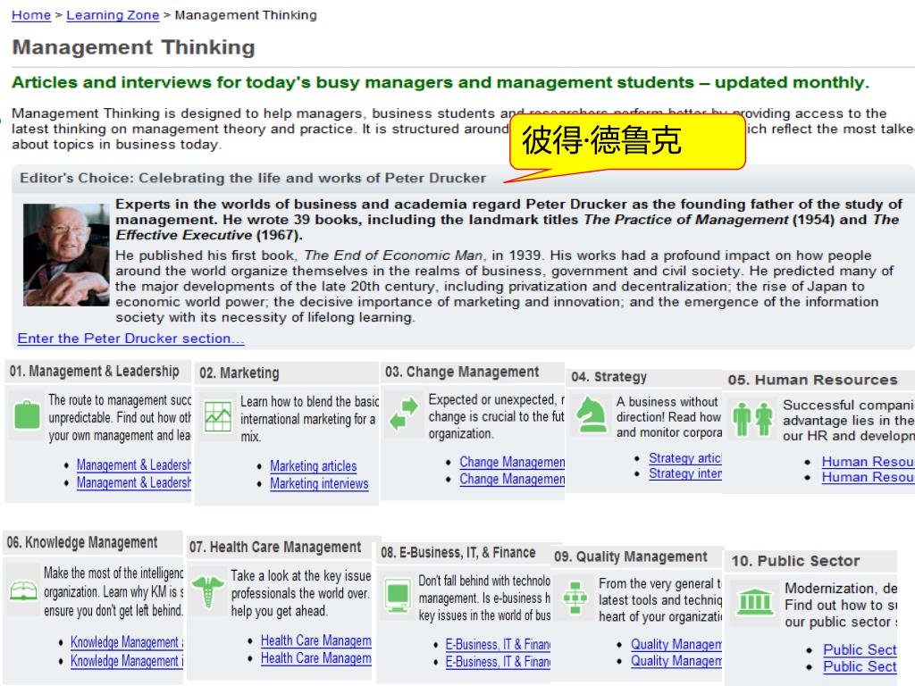Select the 05. Human Resources heading
This screenshot has width=915, height=686.
pos(813,381)
